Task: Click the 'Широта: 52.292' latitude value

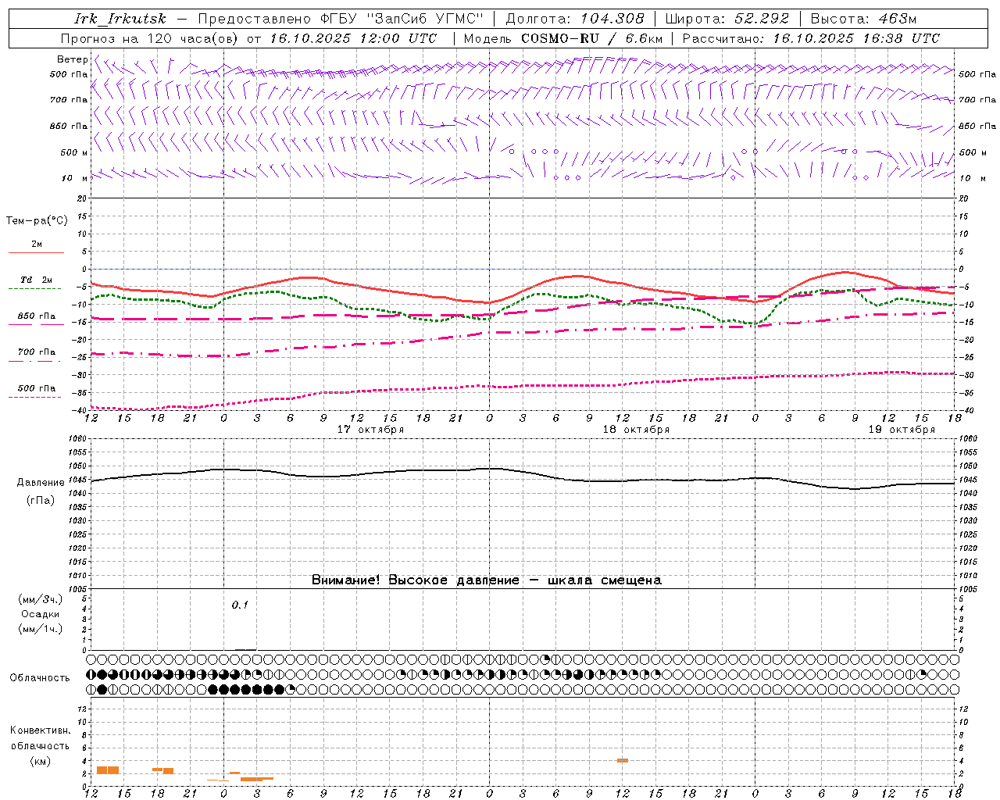Action: coord(727,19)
